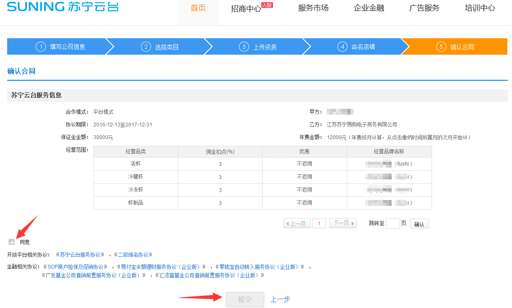Click step 1 填写公司信息
Screen dimensions: 512x308
[61, 47]
